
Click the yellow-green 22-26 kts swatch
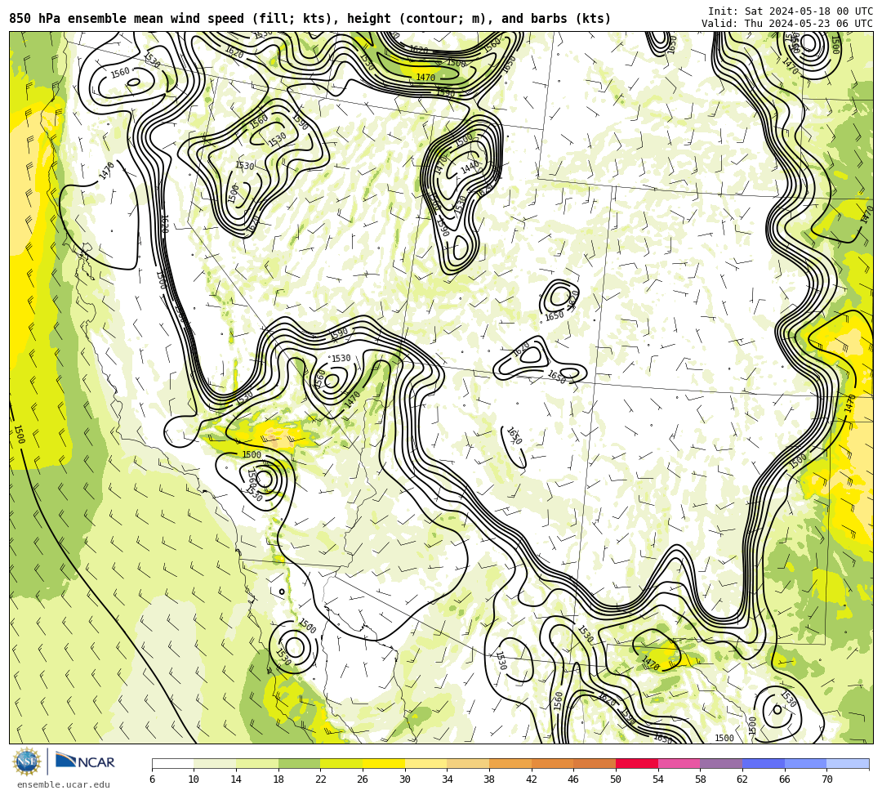pyautogui.click(x=341, y=763)
